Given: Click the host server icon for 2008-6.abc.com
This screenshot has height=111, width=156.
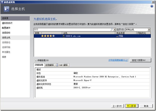Looking at the screenshot, I should pyautogui.click(x=63, y=36).
